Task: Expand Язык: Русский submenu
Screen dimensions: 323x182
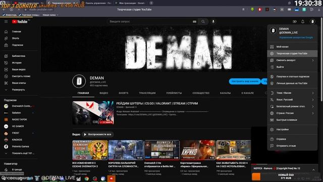Action: (x=292, y=100)
